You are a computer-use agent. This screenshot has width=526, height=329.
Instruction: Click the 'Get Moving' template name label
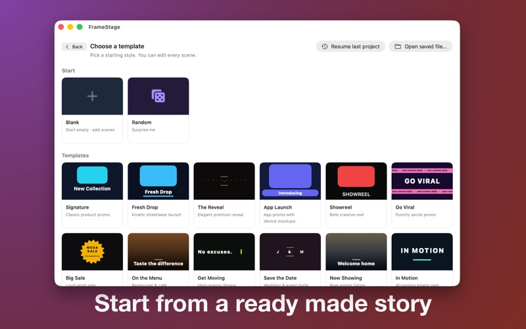click(211, 278)
